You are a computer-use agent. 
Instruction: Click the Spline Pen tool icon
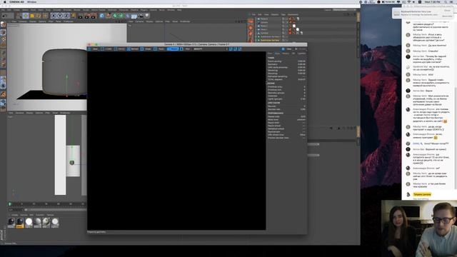coord(108,16)
